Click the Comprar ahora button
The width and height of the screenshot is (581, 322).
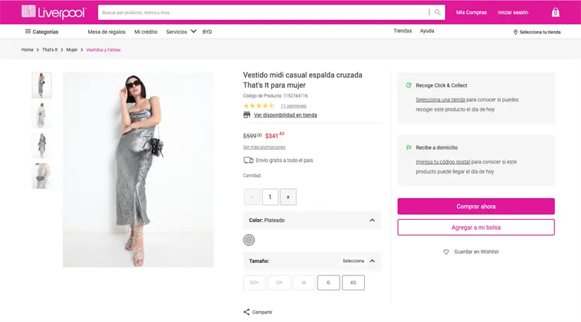coord(475,206)
